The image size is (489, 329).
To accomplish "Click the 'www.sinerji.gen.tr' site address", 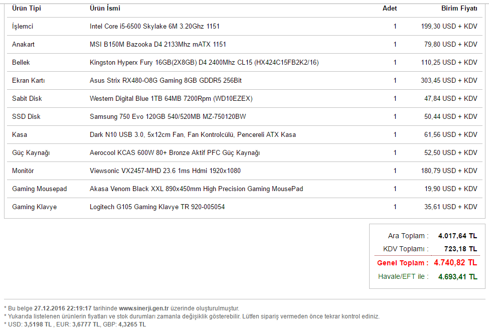I will 144,308.
